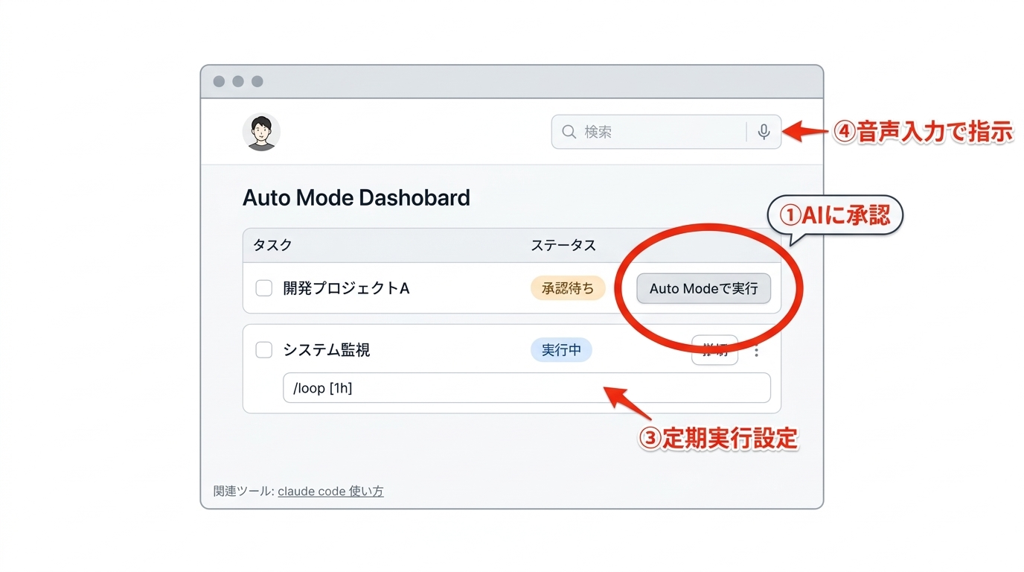Open the claude code 使い方 link
1024x572 pixels.
[330, 491]
